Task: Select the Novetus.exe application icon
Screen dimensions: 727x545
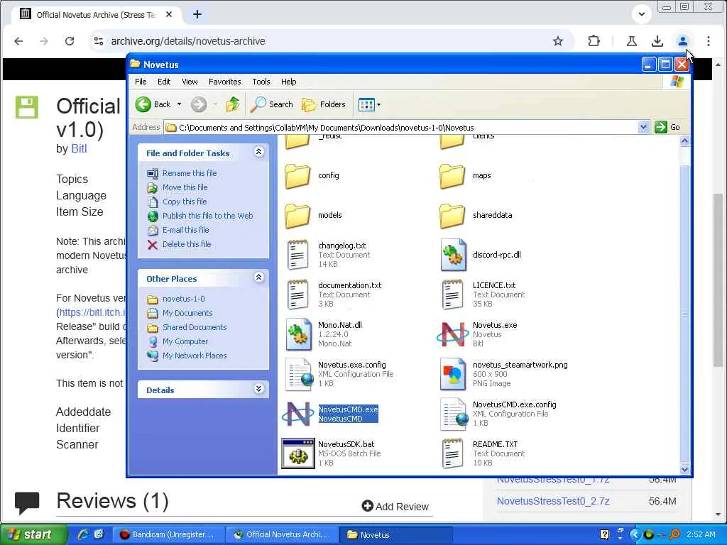Action: [452, 334]
